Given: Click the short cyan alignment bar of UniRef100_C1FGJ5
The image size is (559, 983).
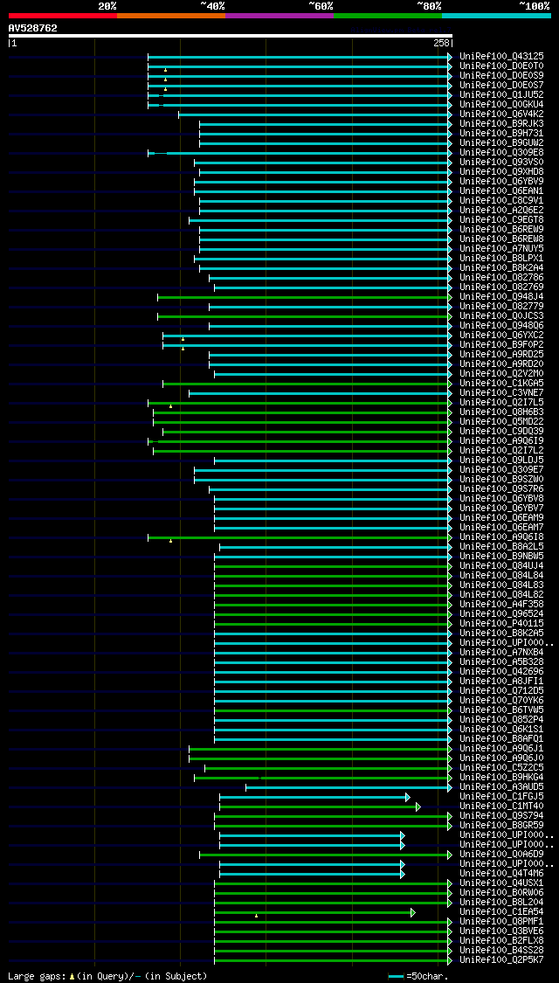Looking at the screenshot, I should 314,797.
